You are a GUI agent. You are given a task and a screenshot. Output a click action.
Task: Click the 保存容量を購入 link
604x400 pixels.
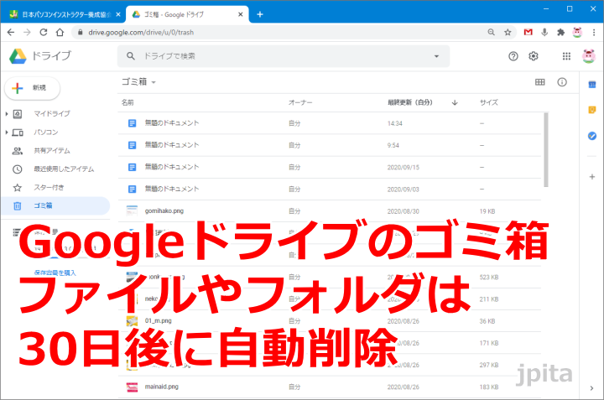(x=55, y=273)
